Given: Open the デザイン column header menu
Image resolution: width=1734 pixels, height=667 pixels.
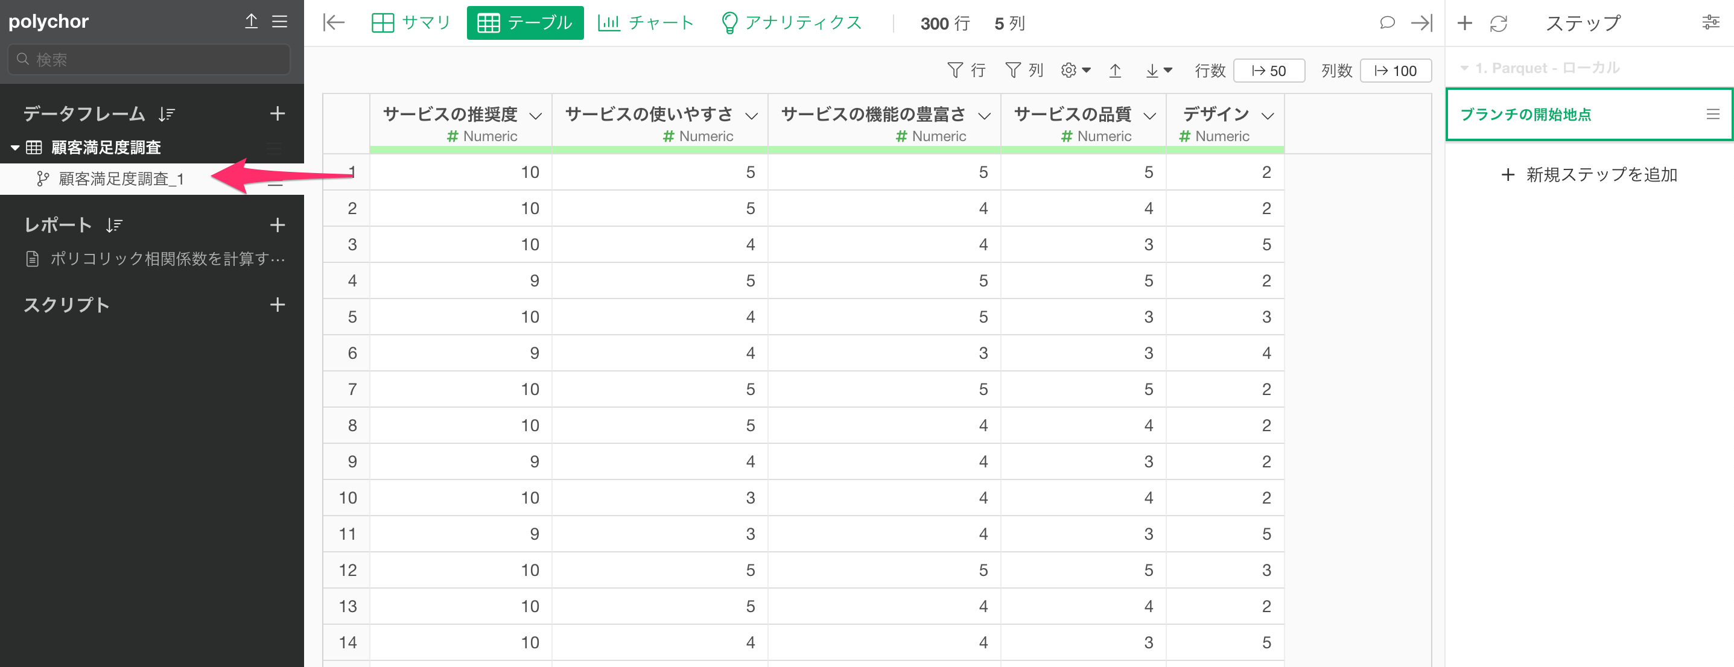Looking at the screenshot, I should (1268, 116).
